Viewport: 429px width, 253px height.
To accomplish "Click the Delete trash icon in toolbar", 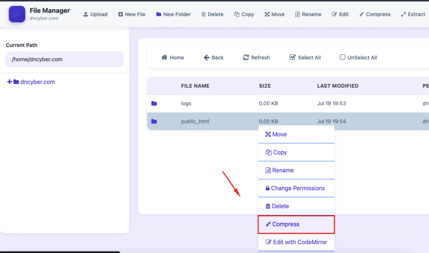I will 203,14.
